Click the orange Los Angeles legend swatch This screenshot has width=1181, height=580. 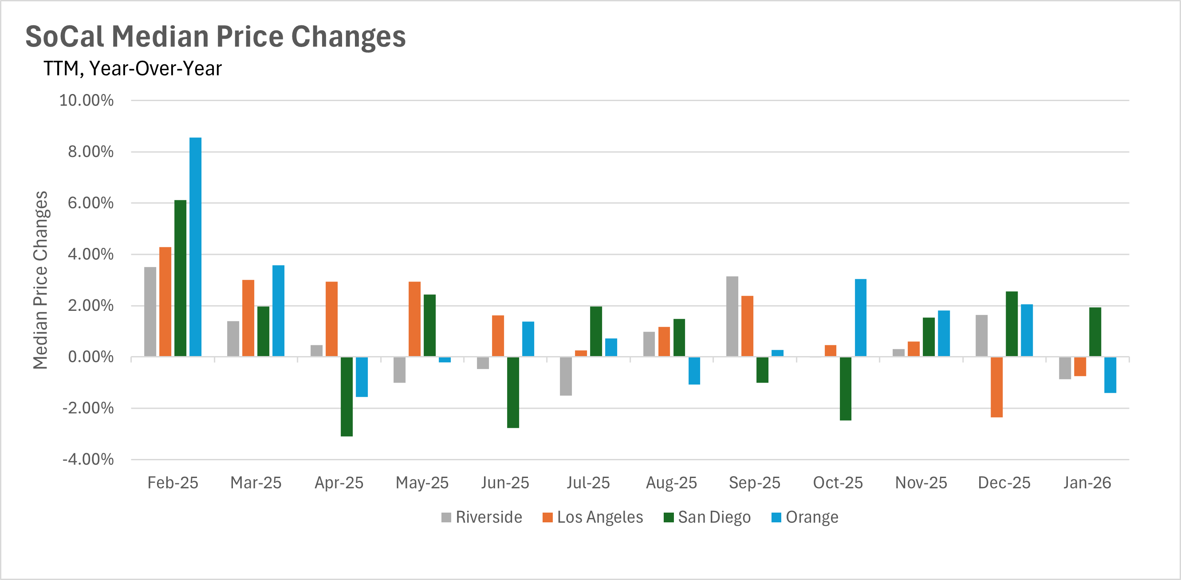[547, 517]
